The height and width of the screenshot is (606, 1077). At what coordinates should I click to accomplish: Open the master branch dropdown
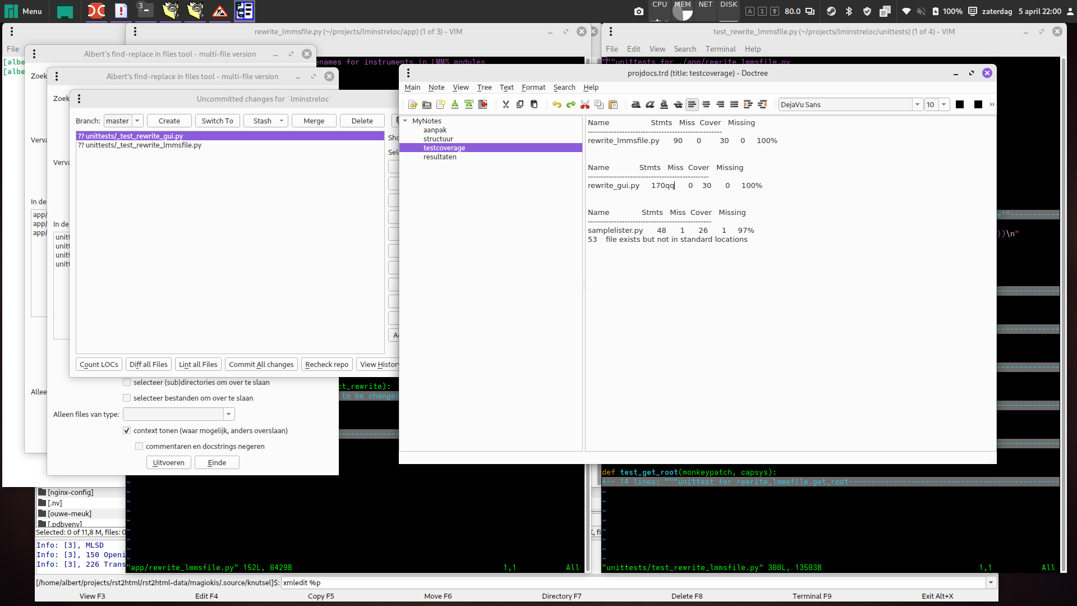click(137, 121)
